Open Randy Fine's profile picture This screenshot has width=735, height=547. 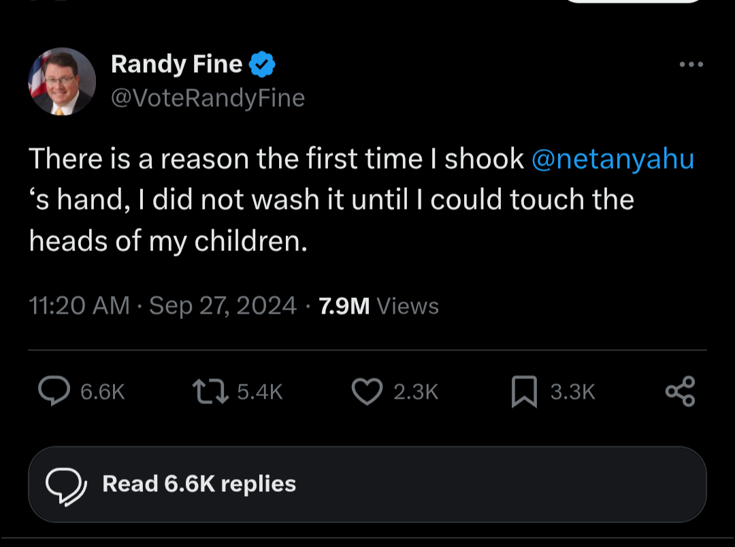(61, 82)
